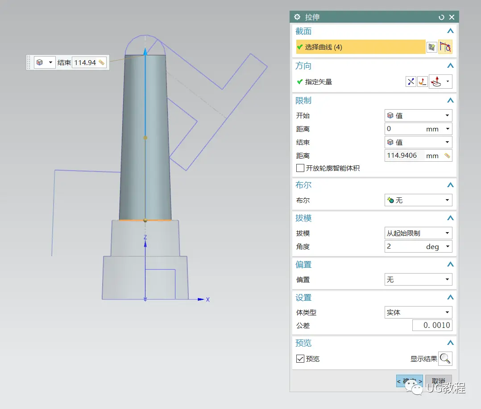Click the X axis label of the coordinate system
Viewport: 481px width, 409px height.
tap(207, 300)
